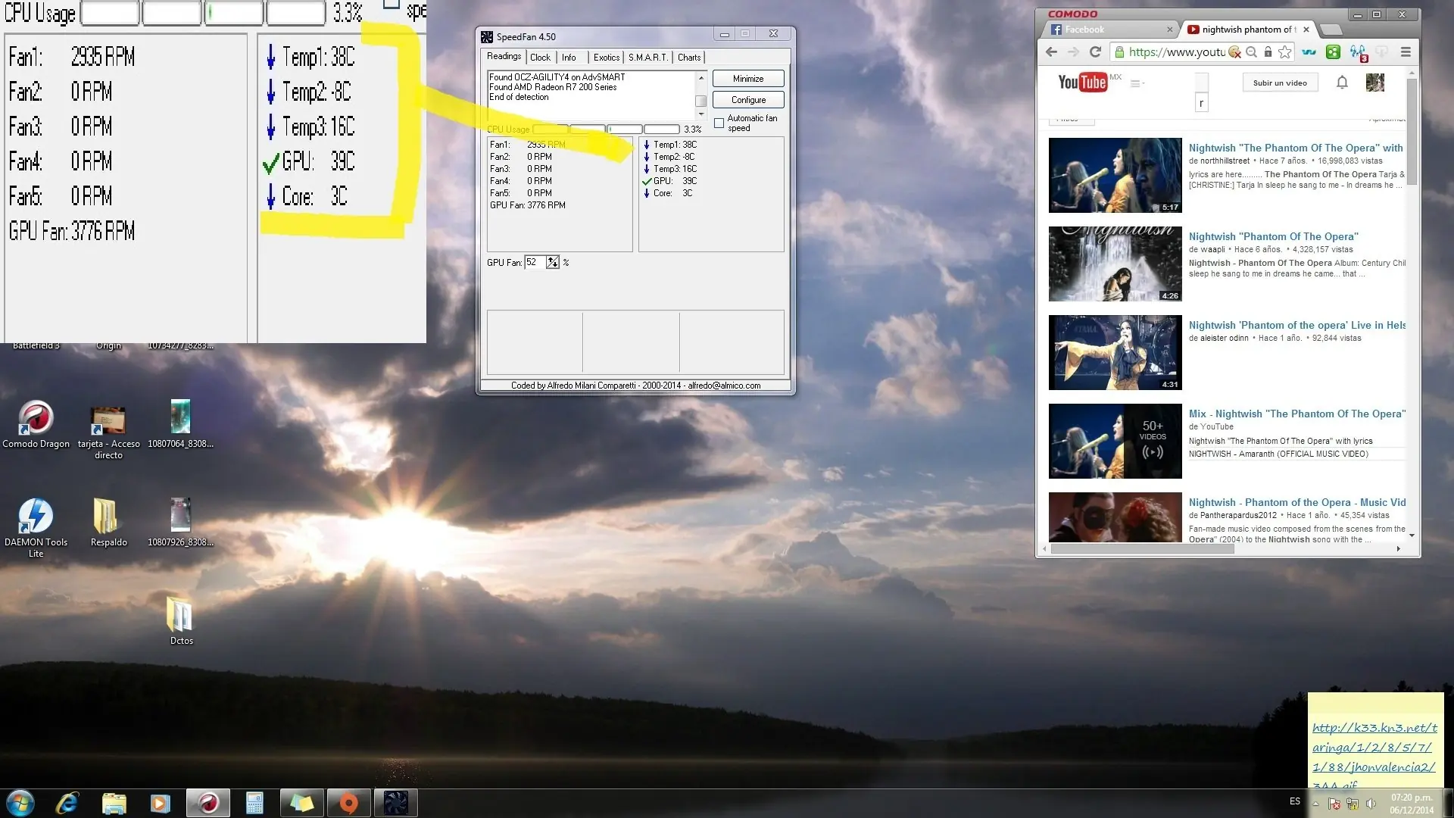Click the green share extension icon
Image resolution: width=1454 pixels, height=818 pixels.
[x=1333, y=52]
